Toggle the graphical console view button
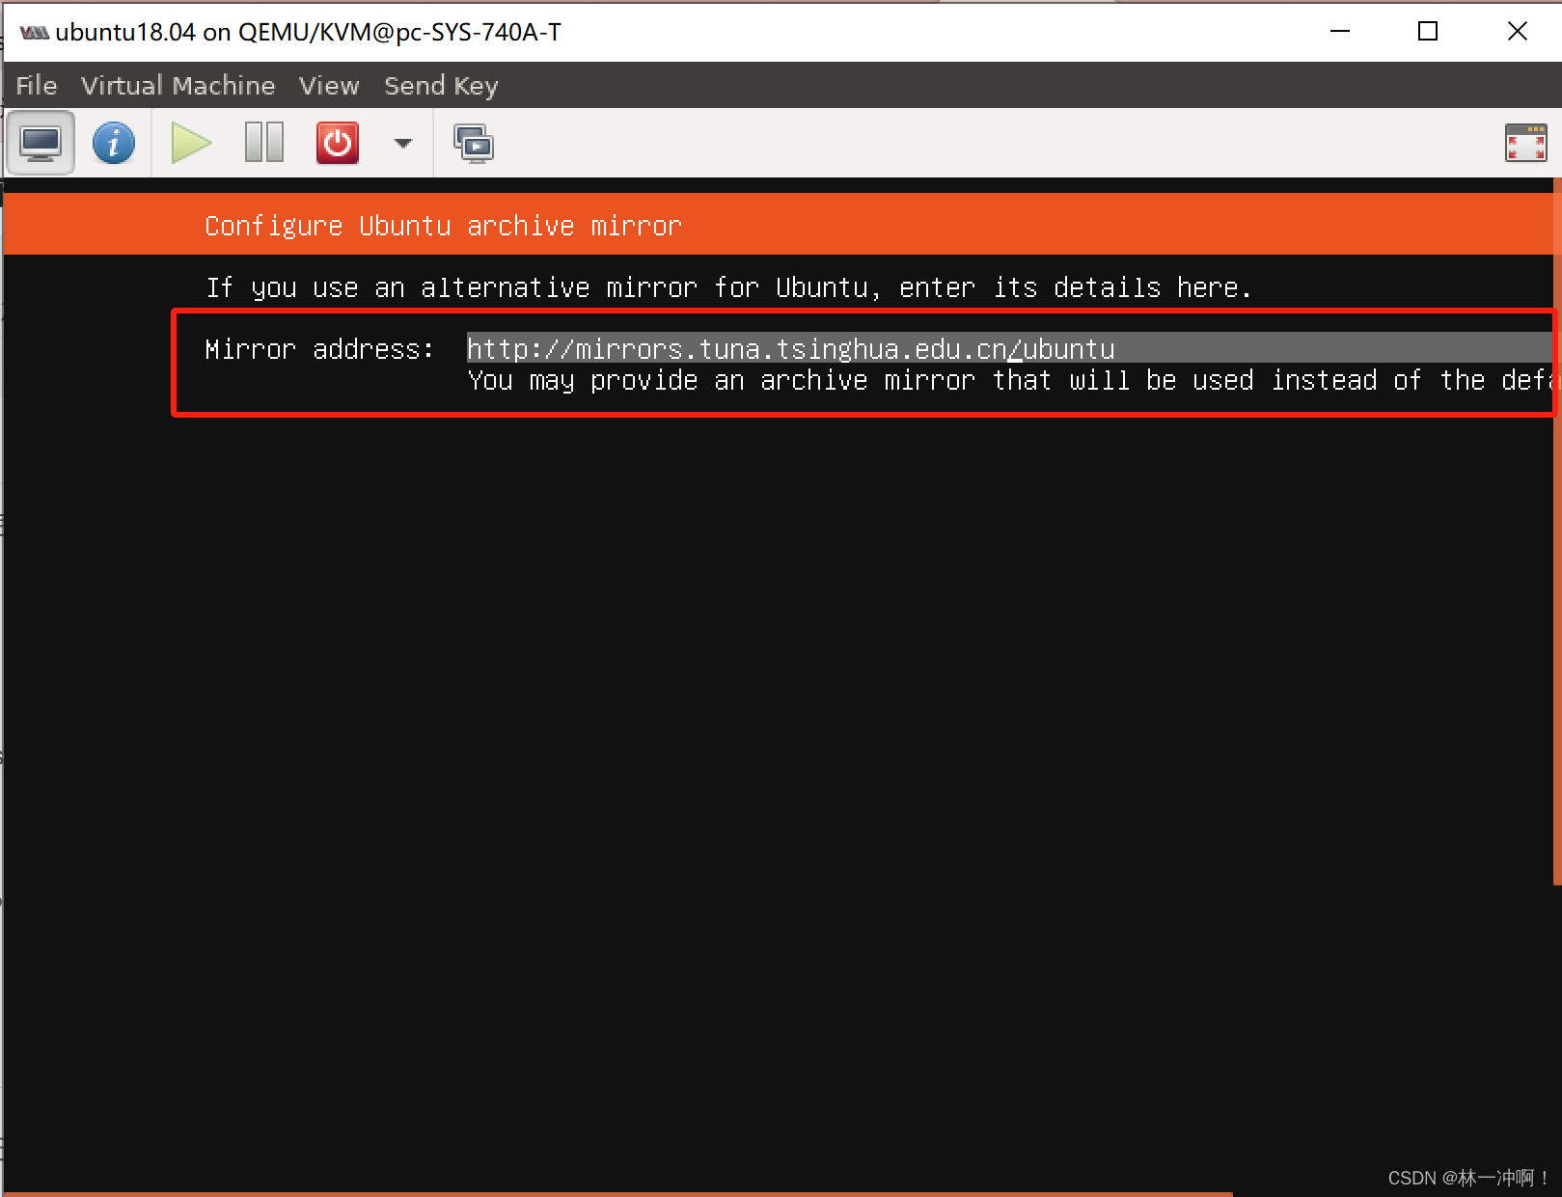 pyautogui.click(x=41, y=142)
